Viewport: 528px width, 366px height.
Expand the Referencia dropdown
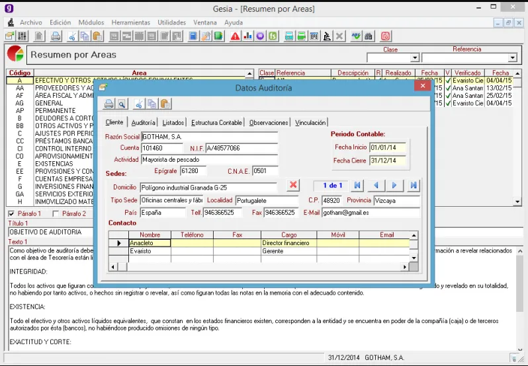pos(513,58)
